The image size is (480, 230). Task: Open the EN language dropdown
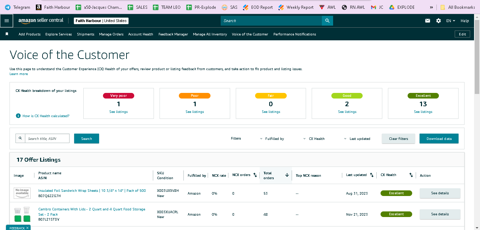coord(450,21)
